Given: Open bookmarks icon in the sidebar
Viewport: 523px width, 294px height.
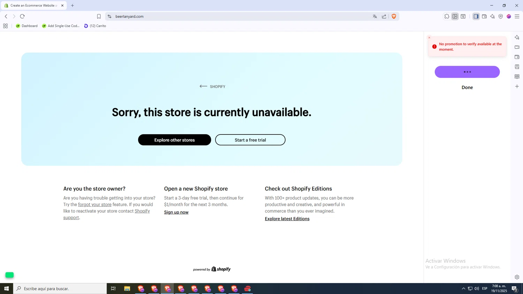Looking at the screenshot, I should pyautogui.click(x=517, y=67).
